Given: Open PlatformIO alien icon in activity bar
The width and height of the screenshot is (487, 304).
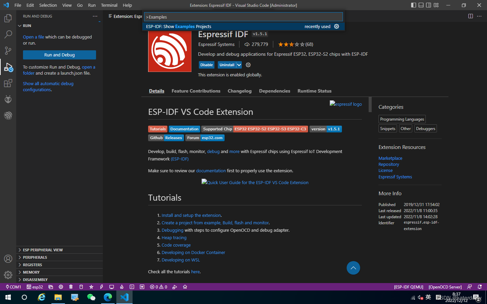Looking at the screenshot, I should pyautogui.click(x=8, y=99).
